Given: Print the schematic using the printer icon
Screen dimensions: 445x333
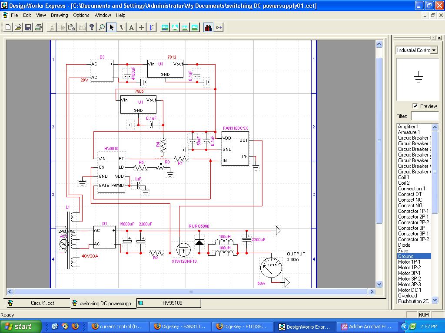Looking at the screenshot, I should (38, 27).
